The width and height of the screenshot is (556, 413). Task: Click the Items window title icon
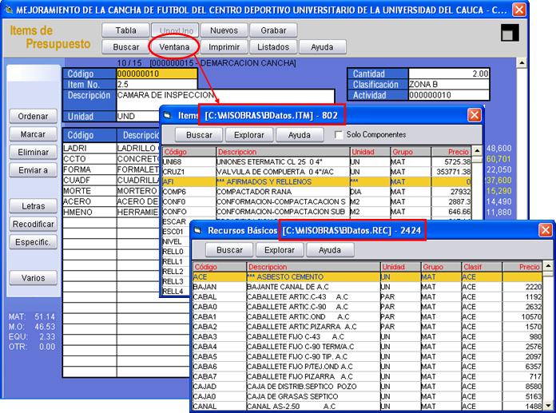coord(168,115)
